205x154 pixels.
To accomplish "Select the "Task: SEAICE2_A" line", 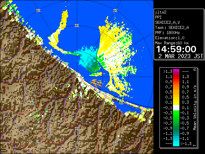I will click(x=172, y=28).
